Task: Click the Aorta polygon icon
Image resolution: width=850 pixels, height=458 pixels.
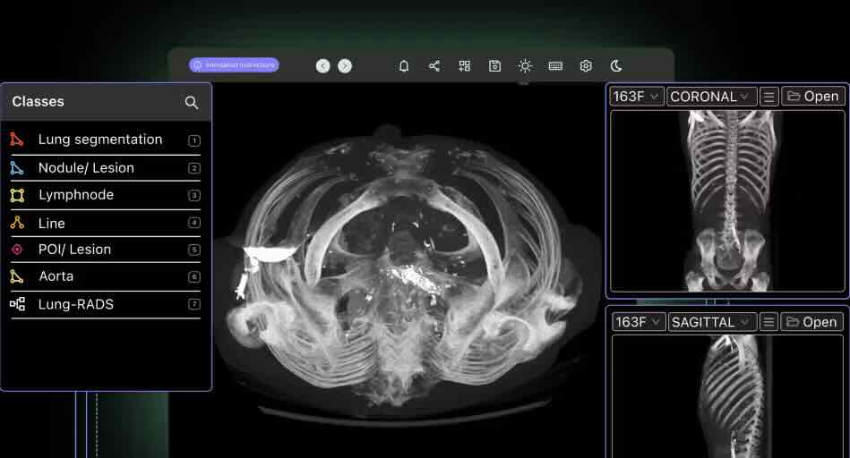Action: (17, 276)
